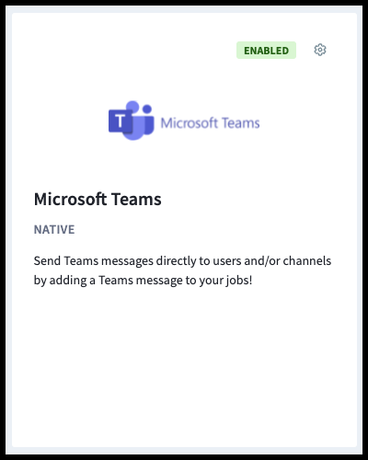Click the small circle head in Teams logo
This screenshot has height=460, width=368.
pyautogui.click(x=147, y=109)
